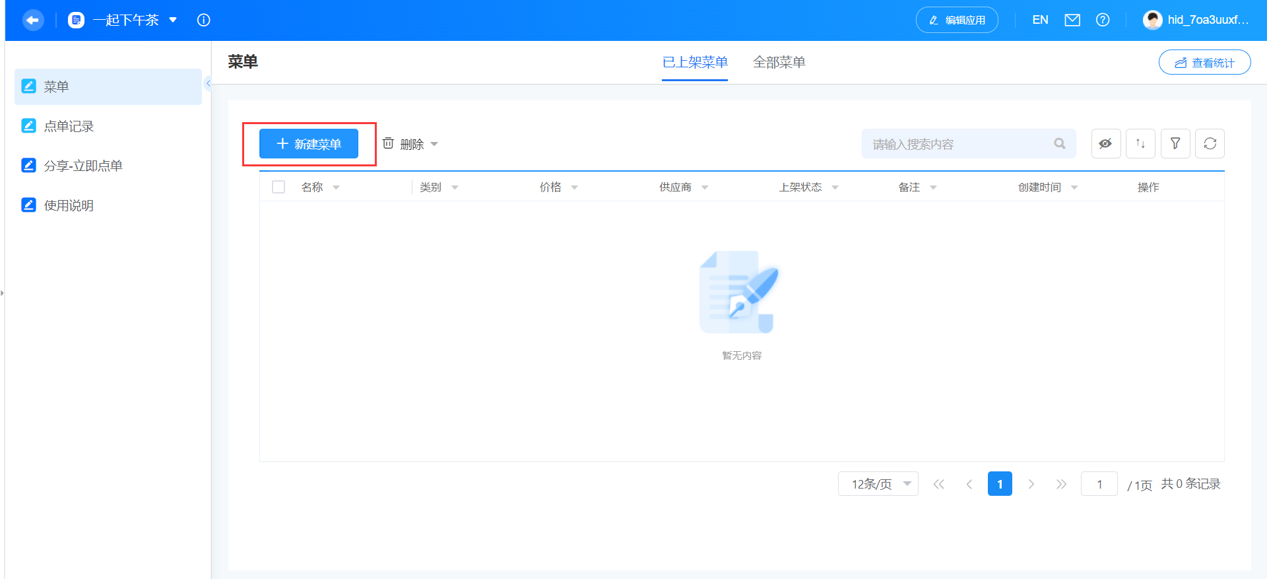Viewport: 1267px width, 579px height.
Task: Open the 一起下午茶 app dropdown arrow
Action: 173,20
